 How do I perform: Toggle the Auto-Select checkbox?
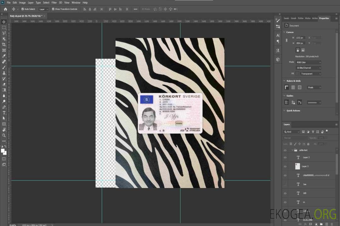pos(23,9)
